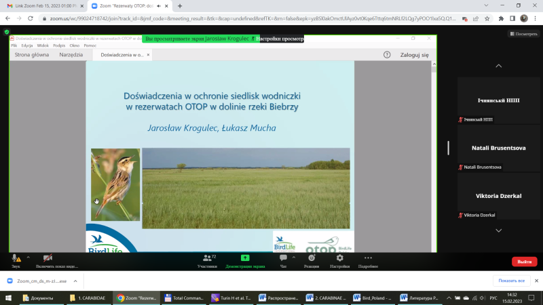
Task: Open the Подробнее more options menu
Action: pyautogui.click(x=368, y=260)
